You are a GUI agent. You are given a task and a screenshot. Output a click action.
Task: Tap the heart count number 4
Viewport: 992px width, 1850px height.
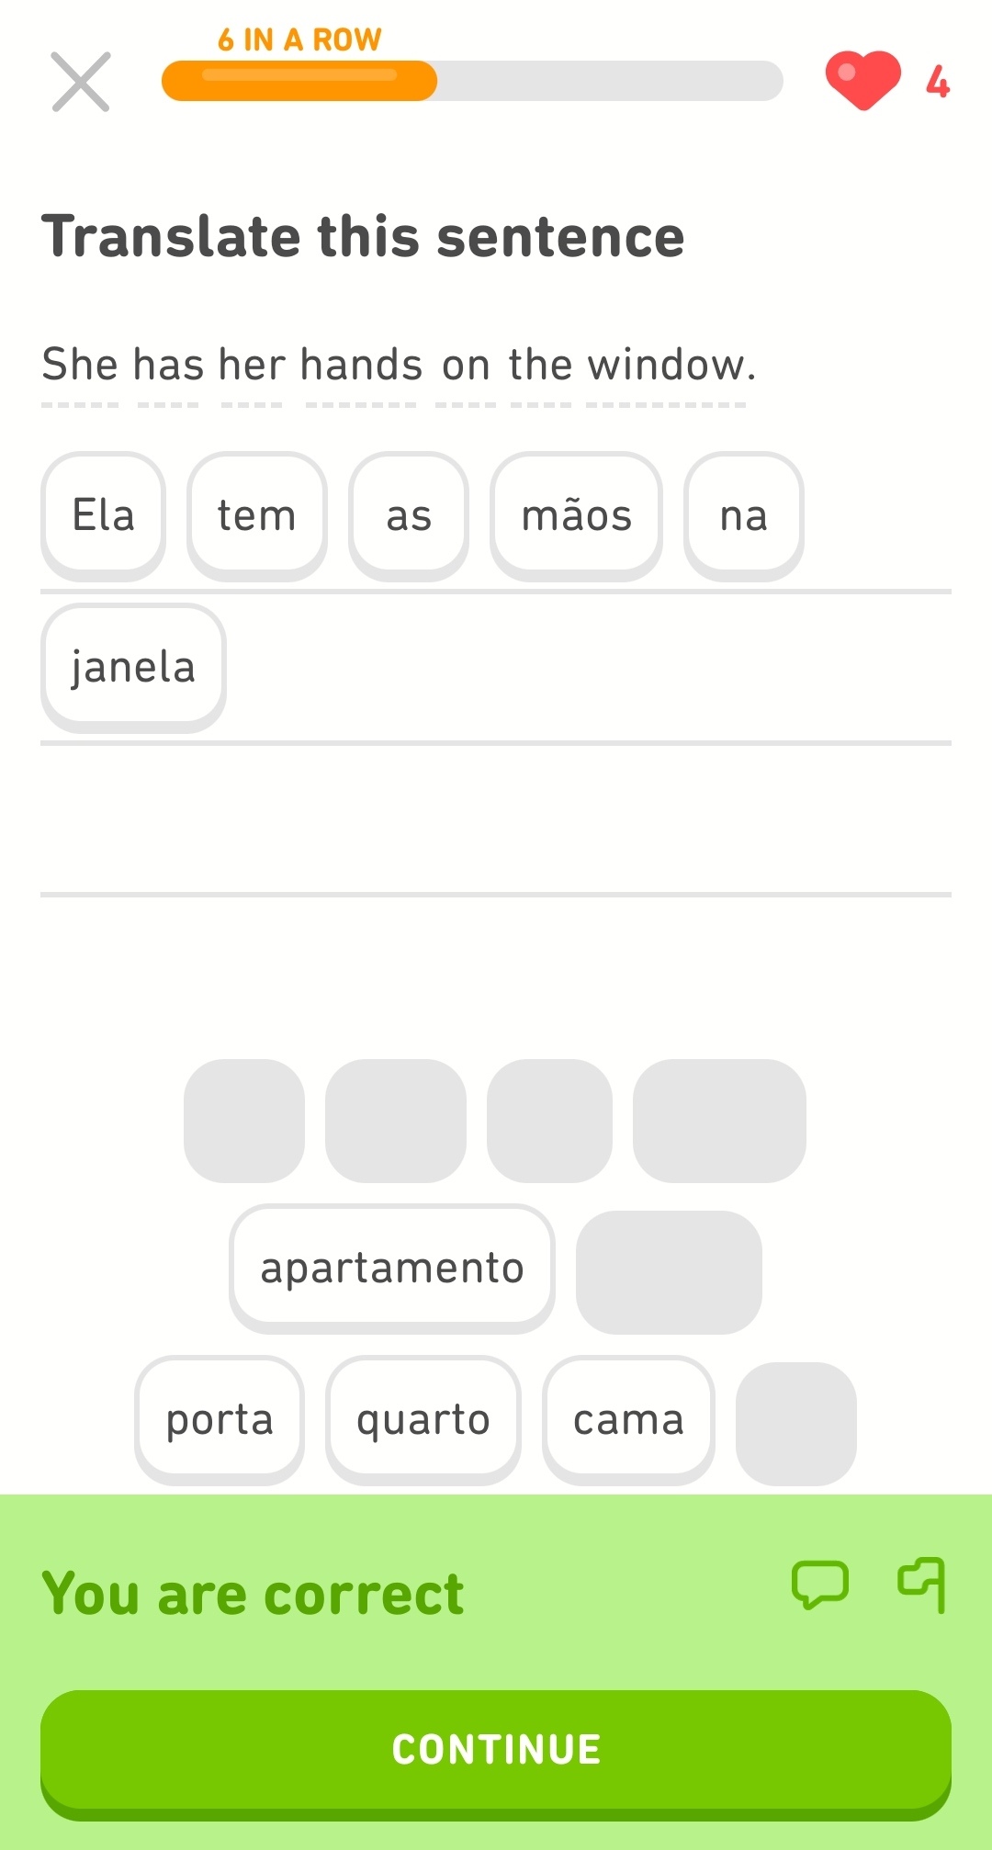[x=937, y=82]
